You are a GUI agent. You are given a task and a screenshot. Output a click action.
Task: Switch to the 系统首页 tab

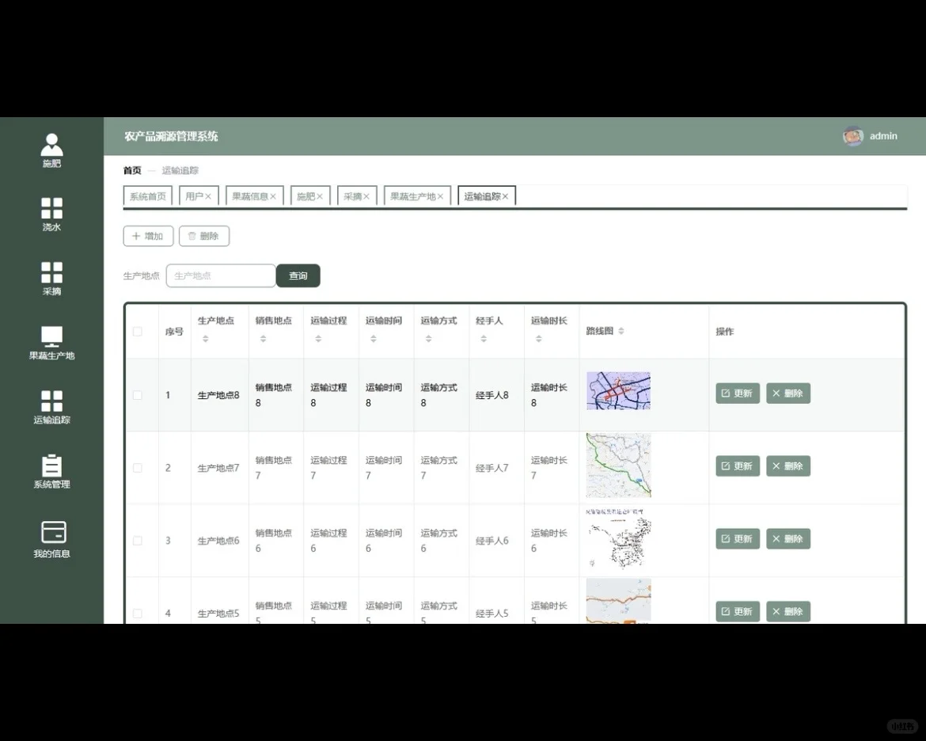coord(148,196)
